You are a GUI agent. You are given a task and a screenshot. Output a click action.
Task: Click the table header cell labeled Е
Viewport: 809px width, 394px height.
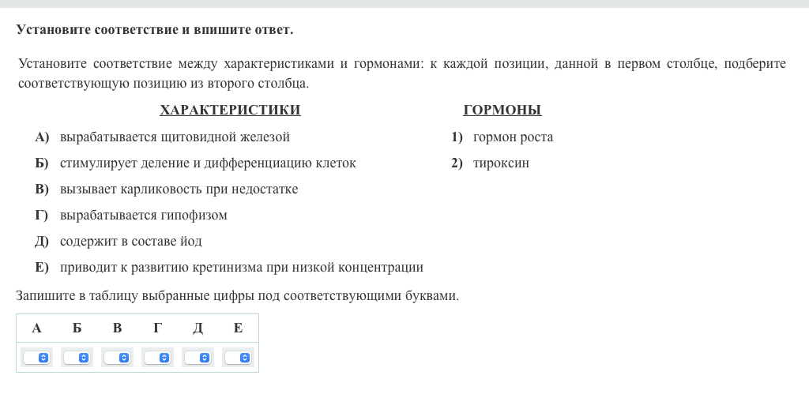238,328
